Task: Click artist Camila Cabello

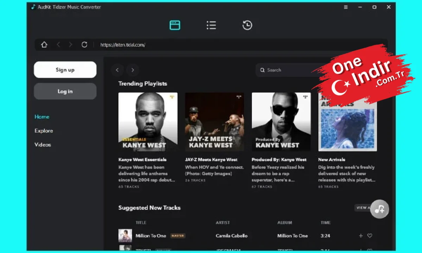Action: coord(231,236)
